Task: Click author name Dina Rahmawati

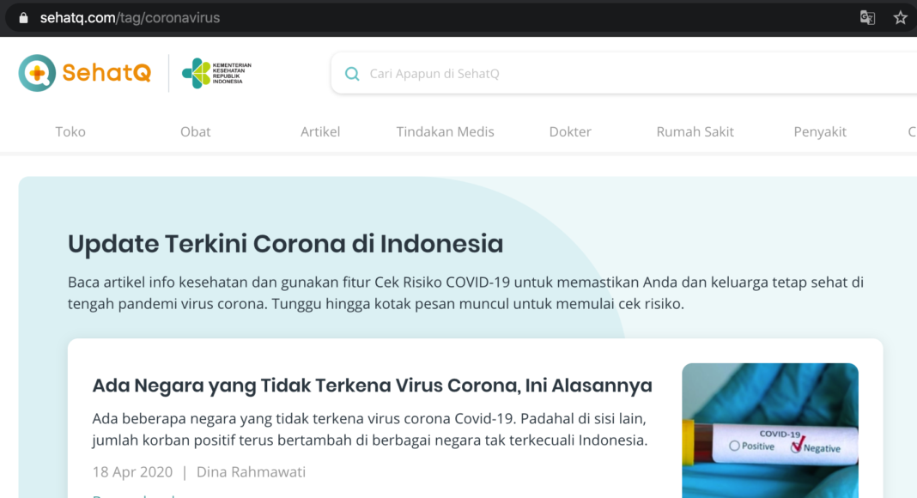Action: point(251,471)
